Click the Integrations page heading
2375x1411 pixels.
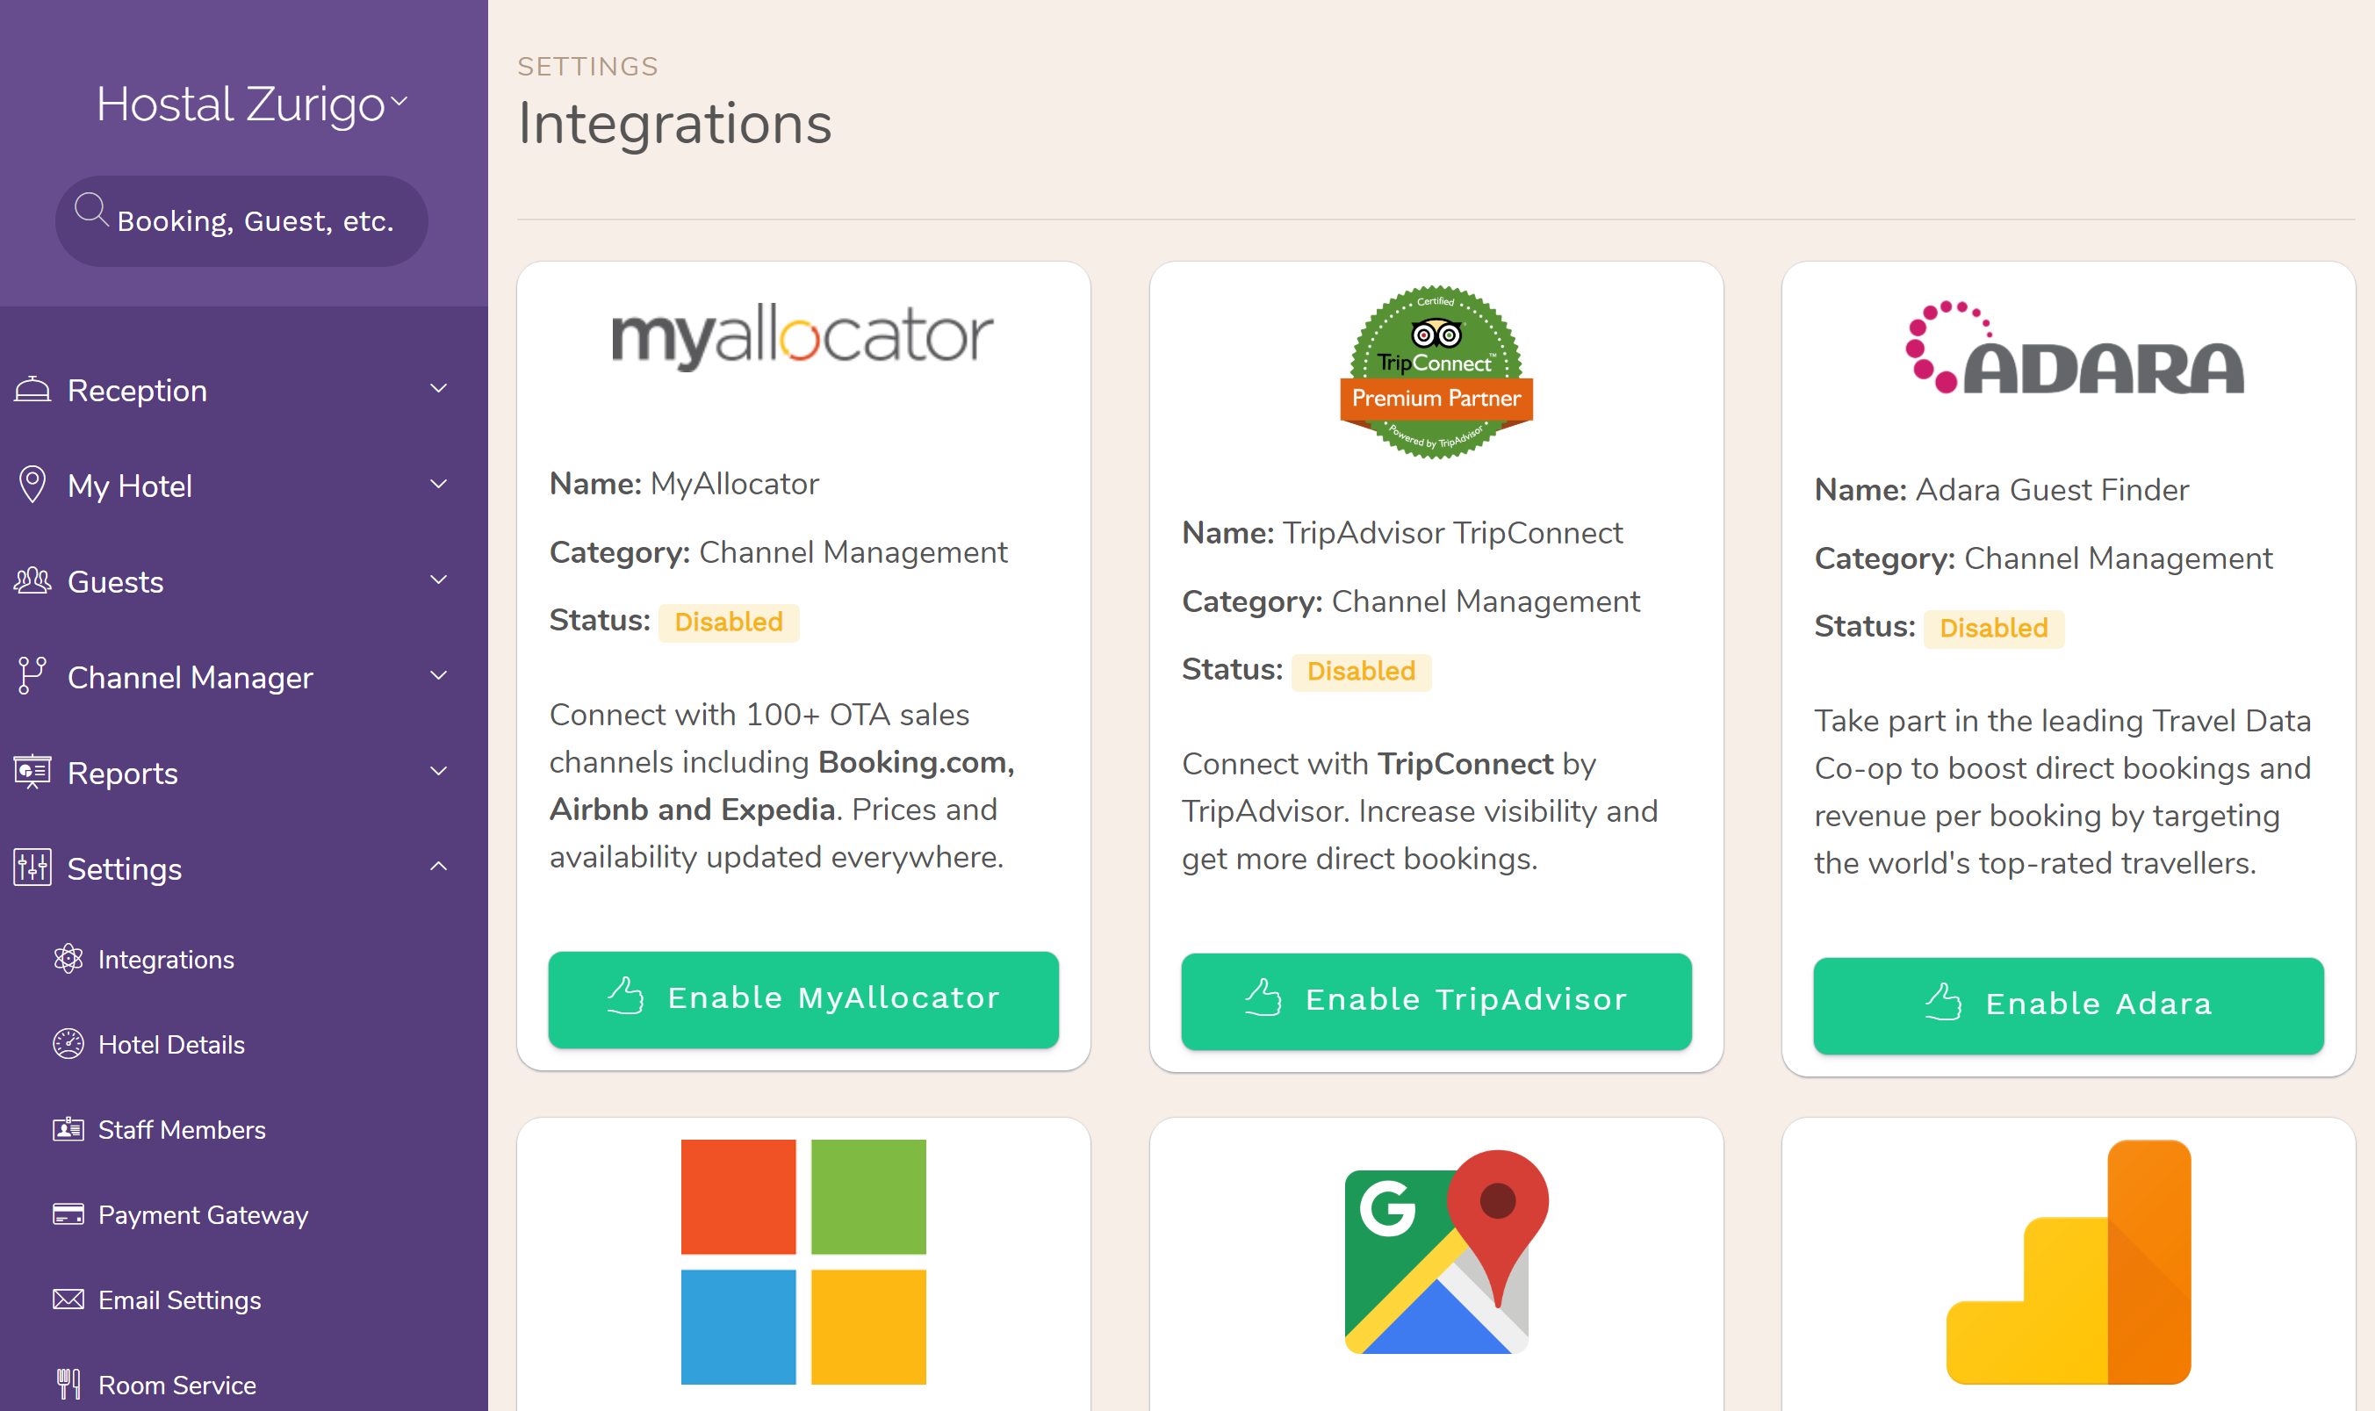[x=675, y=124]
